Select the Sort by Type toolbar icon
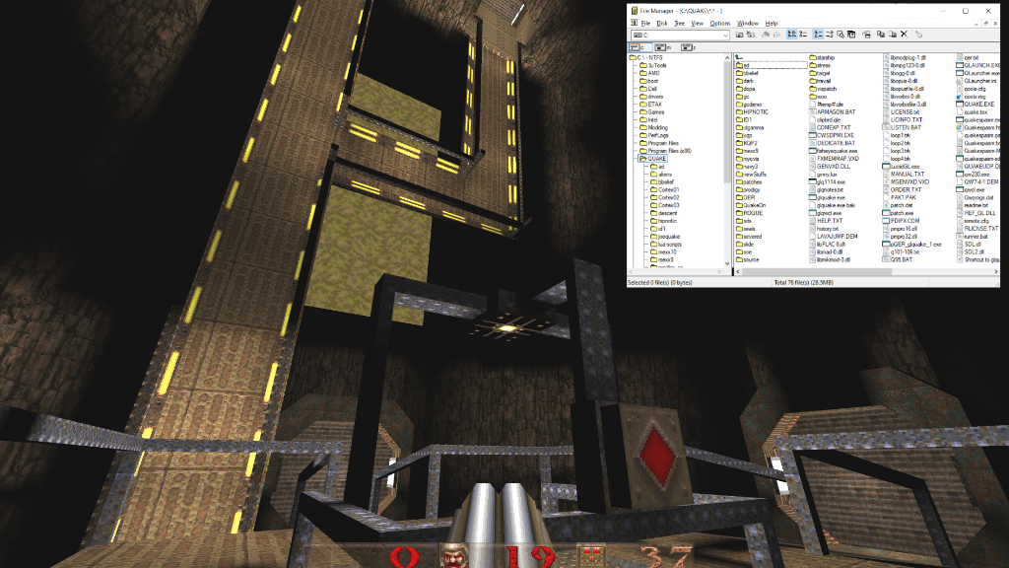This screenshot has width=1009, height=568. click(830, 35)
